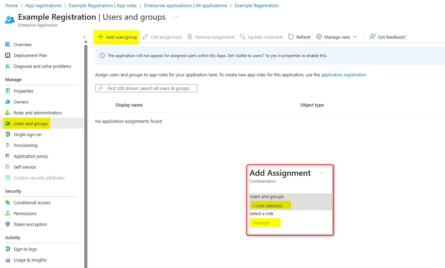This screenshot has width=445, height=268.
Task: Click the Got feedback icon
Action: coord(373,37)
